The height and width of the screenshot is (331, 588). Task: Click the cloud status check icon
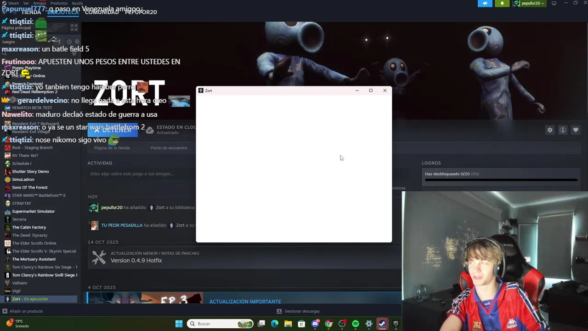tap(149, 130)
